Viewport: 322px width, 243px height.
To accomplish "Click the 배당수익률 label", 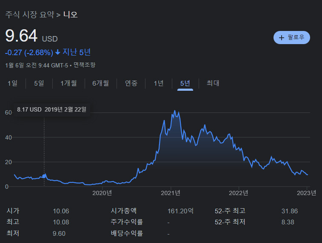I will pyautogui.click(x=127, y=233).
